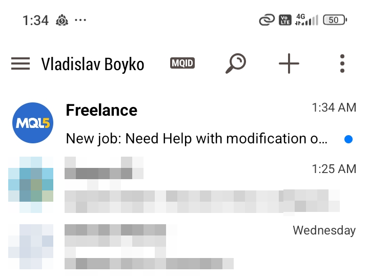Tap the avatar of the Wednesday chat
Screen dimensions: 369x279
[31, 246]
